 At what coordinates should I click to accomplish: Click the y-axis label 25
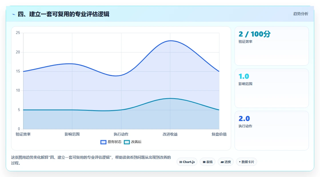(18, 33)
